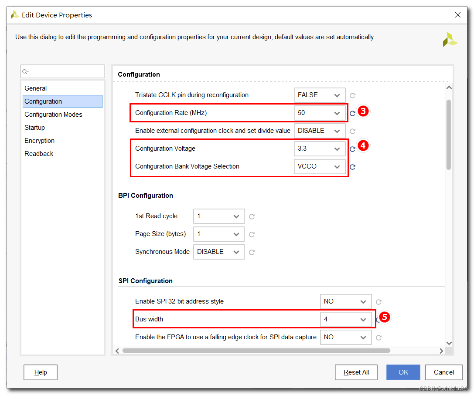Reset external configuration clock setting icon
Screen dimensions: 474x395
[x=352, y=131]
